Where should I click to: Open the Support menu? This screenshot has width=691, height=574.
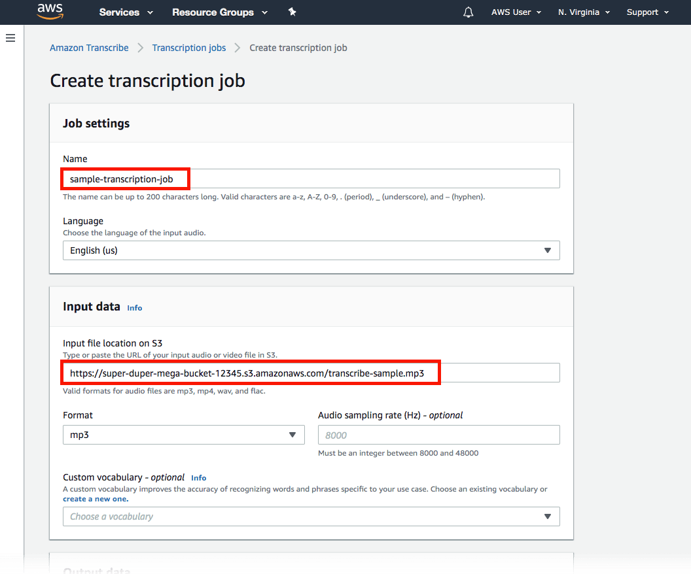click(x=647, y=12)
